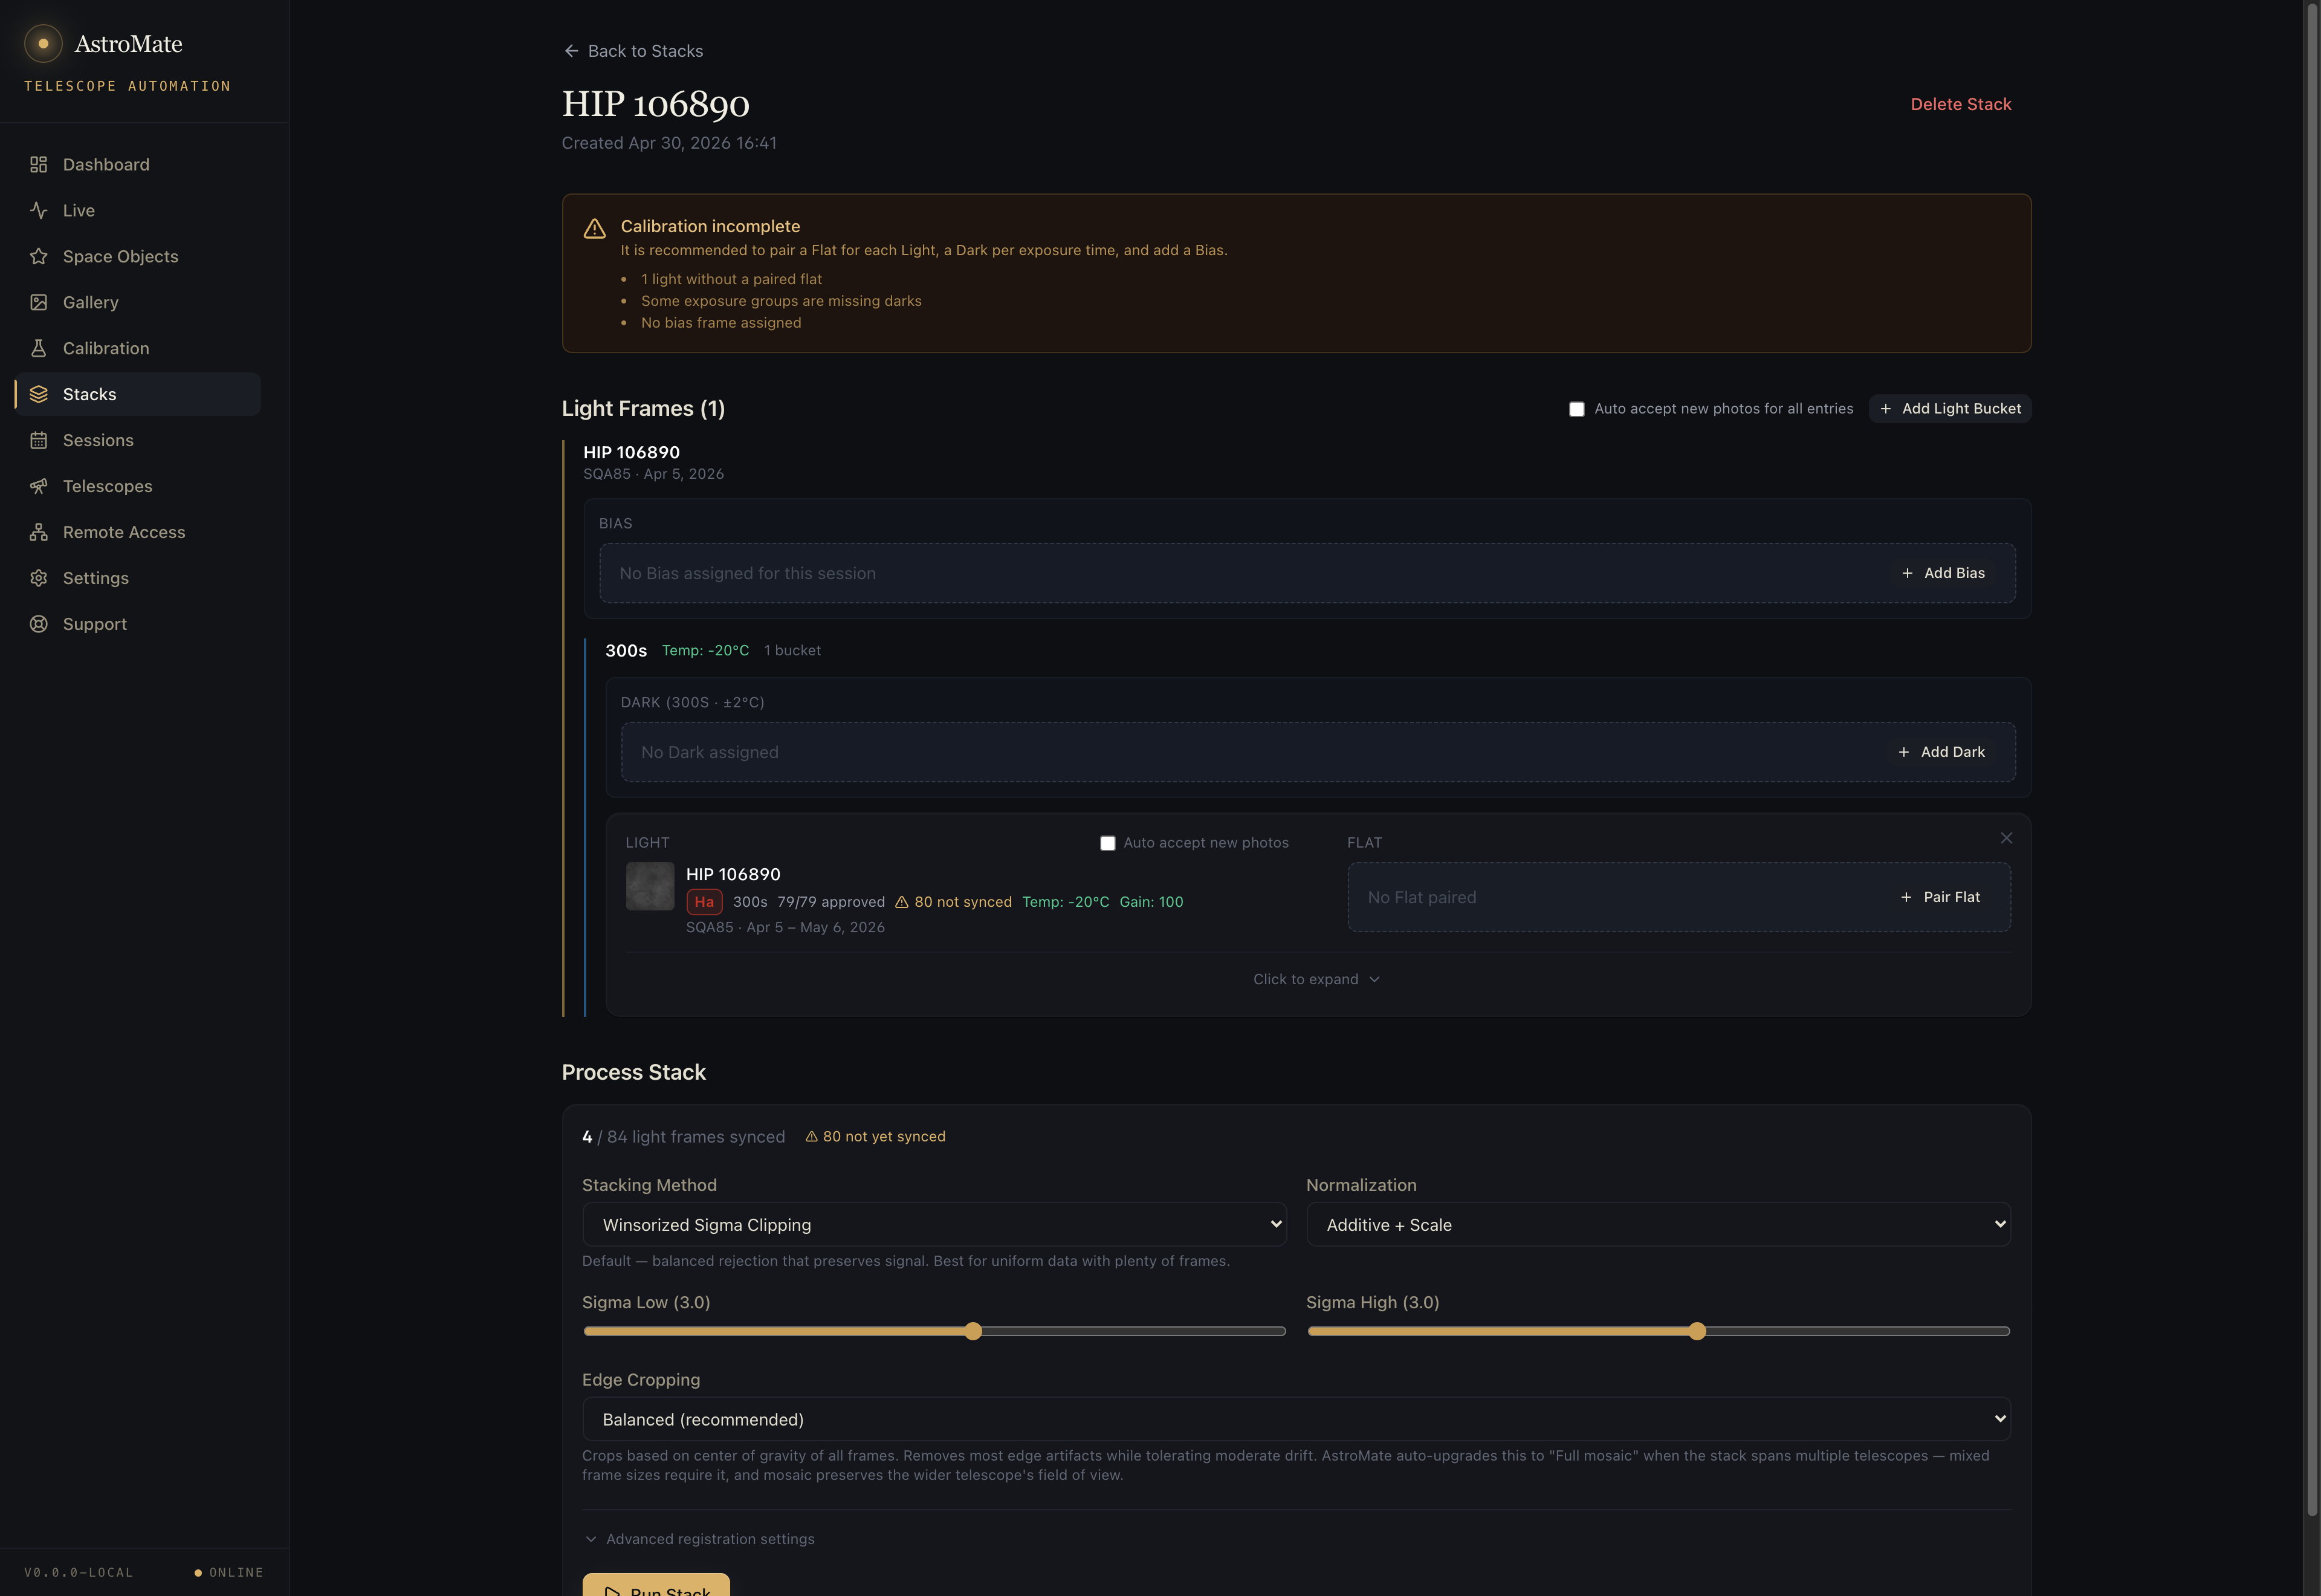Click the warning icon beside 80 not yet synced
Screen dimensions: 2321x1596
(812, 1137)
